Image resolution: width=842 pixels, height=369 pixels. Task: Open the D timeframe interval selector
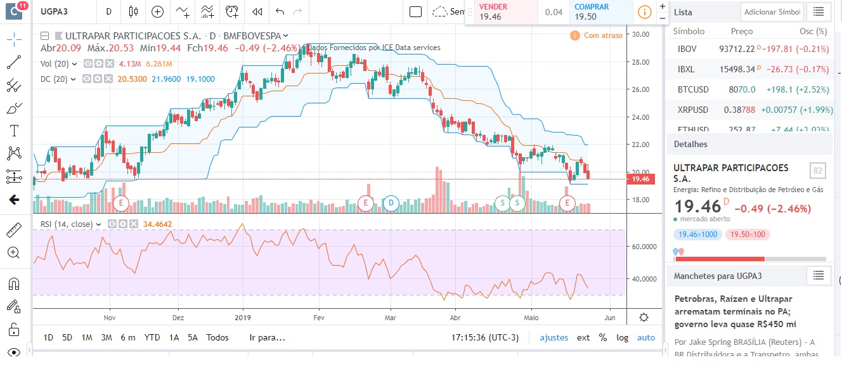pos(109,11)
